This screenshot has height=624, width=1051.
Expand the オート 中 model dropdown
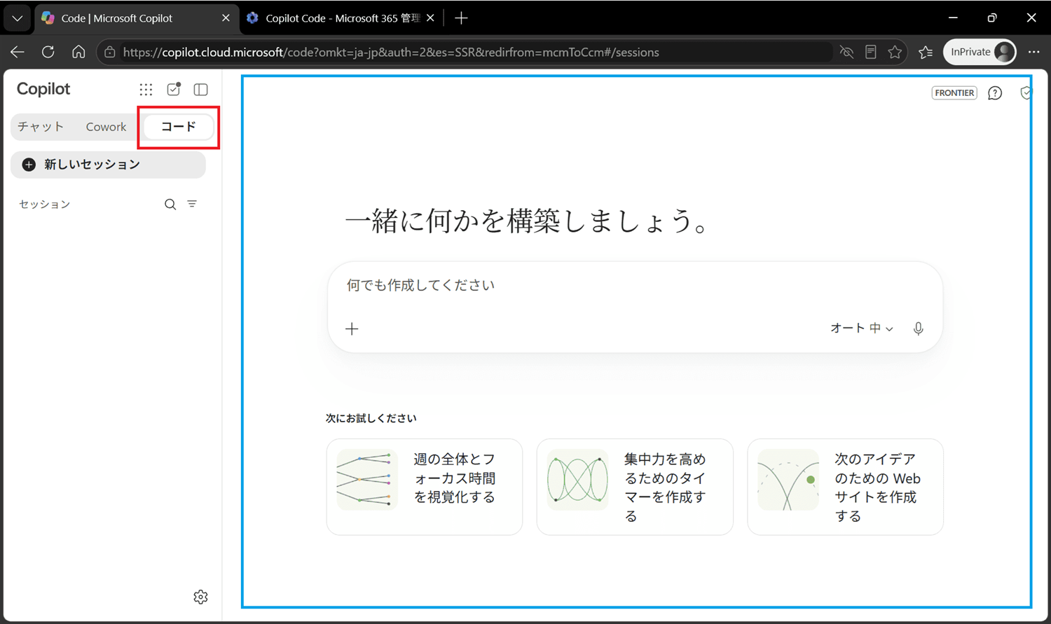point(862,328)
